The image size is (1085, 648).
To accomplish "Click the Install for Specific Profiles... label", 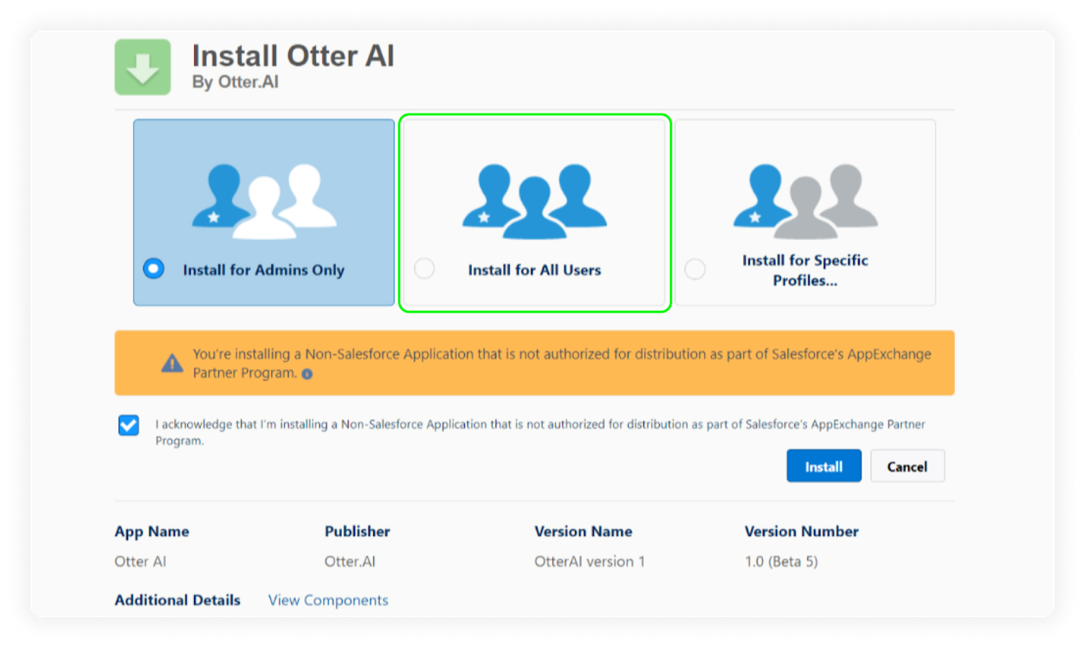I will [x=805, y=270].
